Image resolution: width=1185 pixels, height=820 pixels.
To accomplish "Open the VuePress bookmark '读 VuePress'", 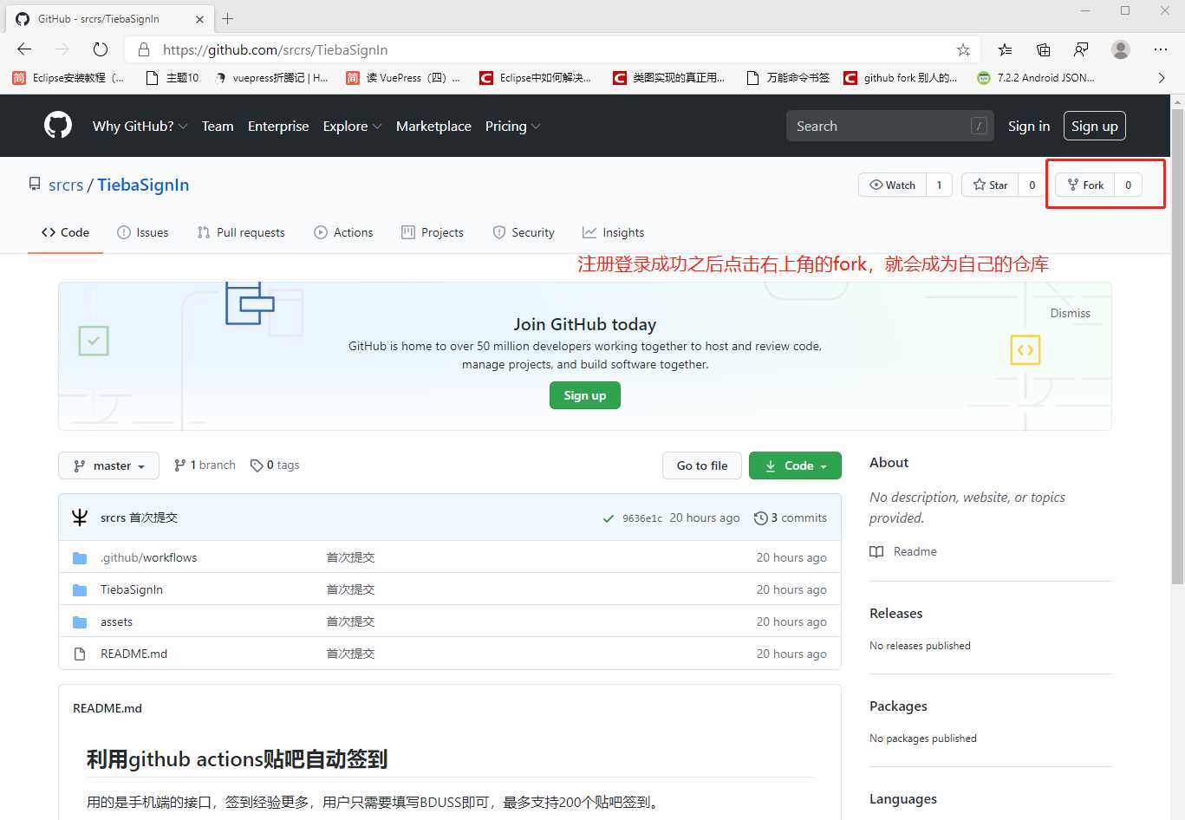I will click(x=403, y=77).
